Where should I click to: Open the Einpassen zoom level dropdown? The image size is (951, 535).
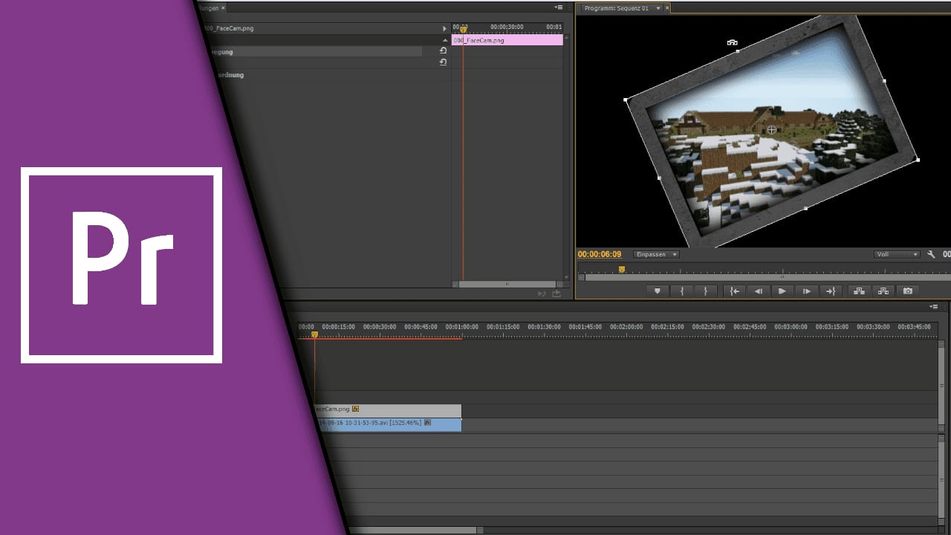coord(656,254)
